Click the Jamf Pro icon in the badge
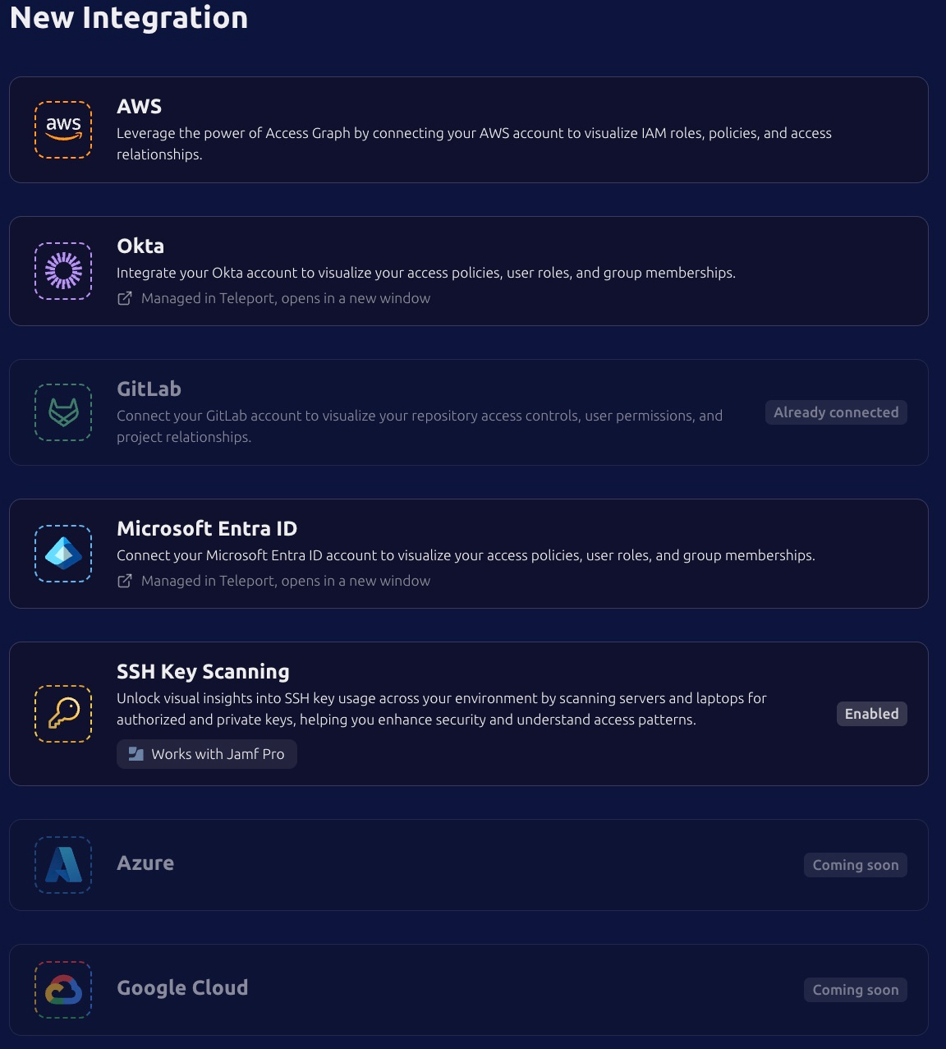 click(x=134, y=753)
